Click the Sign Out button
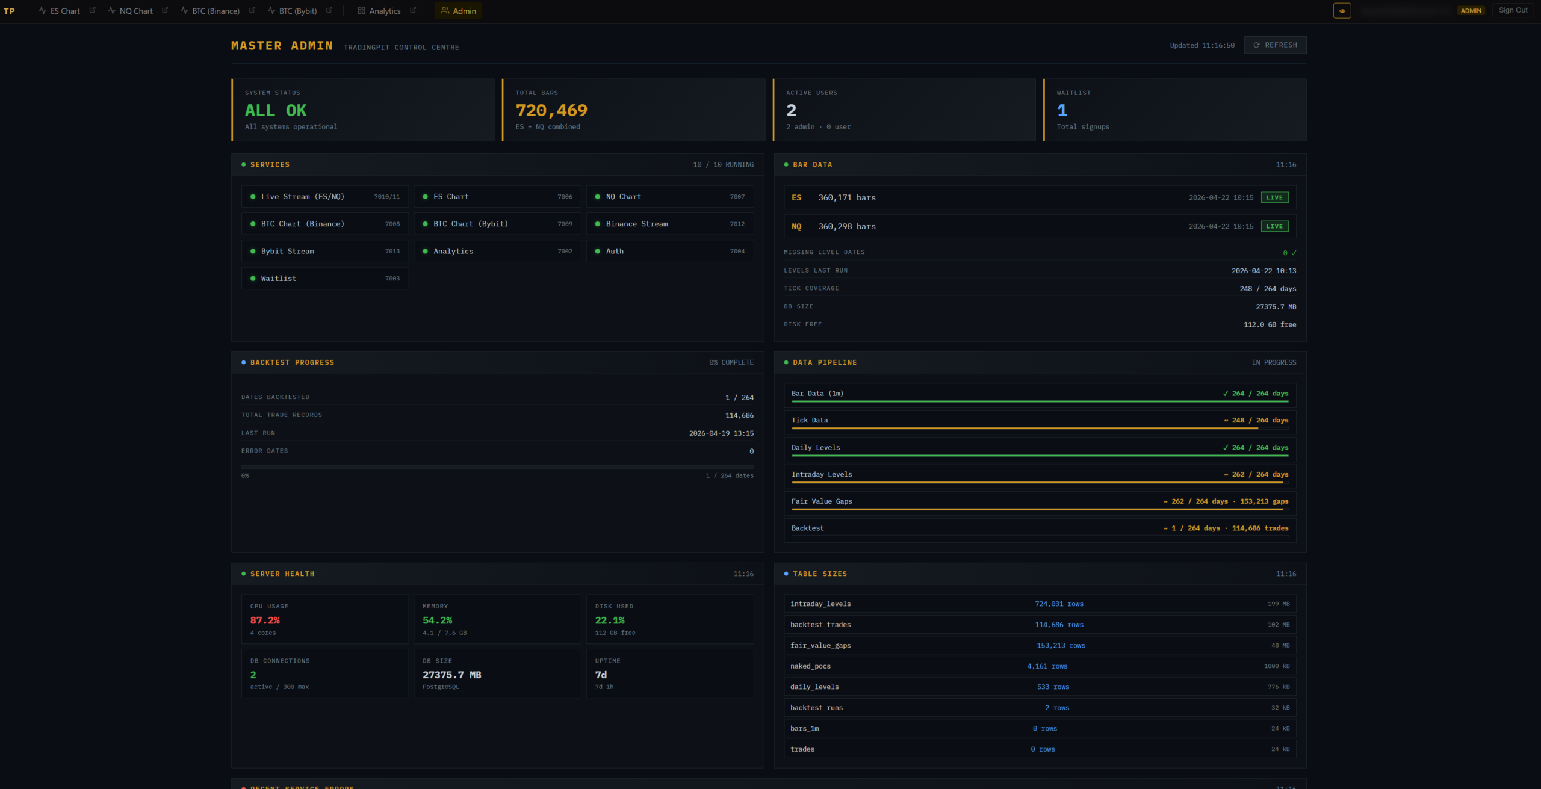This screenshot has height=789, width=1541. (1513, 10)
